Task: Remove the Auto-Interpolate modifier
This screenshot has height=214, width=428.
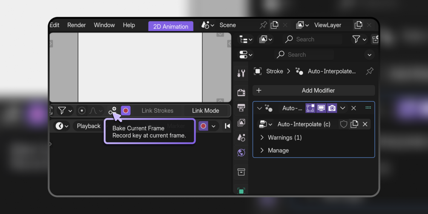Action: pyautogui.click(x=353, y=108)
